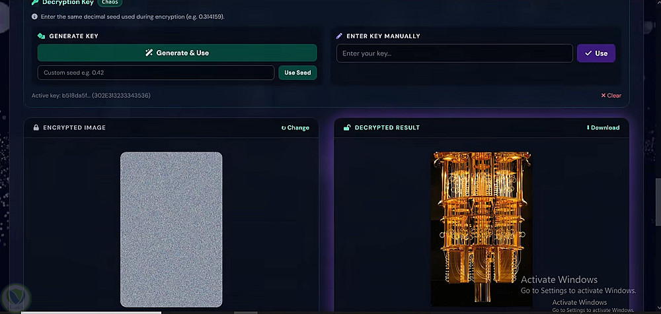This screenshot has width=661, height=314.
Task: Clear the active key
Action: click(611, 96)
